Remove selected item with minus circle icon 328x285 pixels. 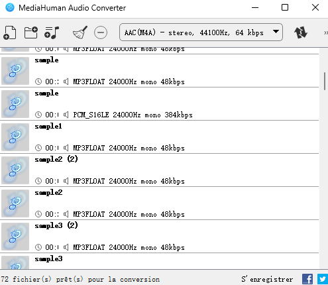[101, 32]
